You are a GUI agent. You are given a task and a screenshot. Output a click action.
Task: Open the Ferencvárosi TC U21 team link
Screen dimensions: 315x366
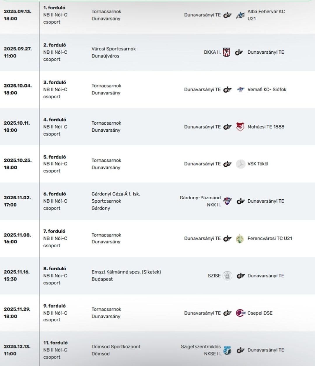coord(269,238)
